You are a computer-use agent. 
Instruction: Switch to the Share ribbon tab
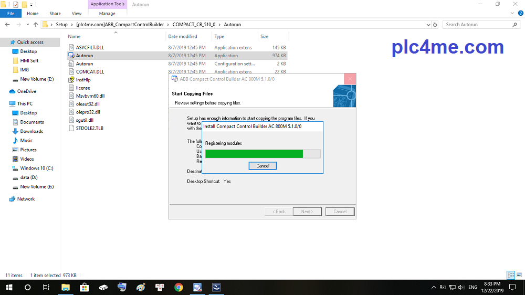click(x=55, y=14)
